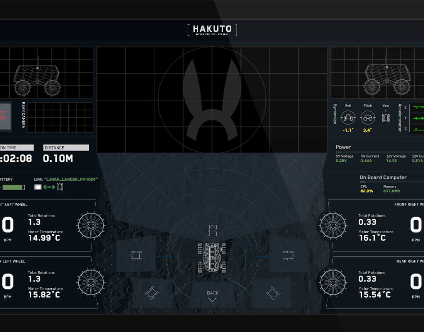This screenshot has width=424, height=332.
Task: Click the 5V Voltage reading 5.26V
Action: (x=341, y=161)
